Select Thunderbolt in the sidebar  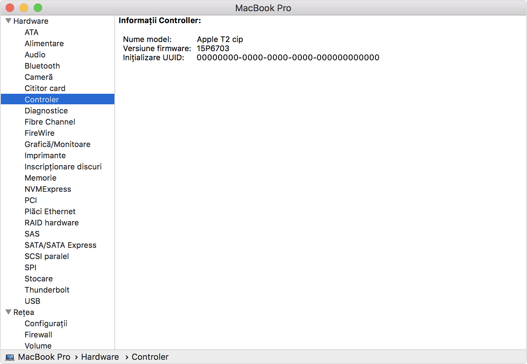click(47, 290)
